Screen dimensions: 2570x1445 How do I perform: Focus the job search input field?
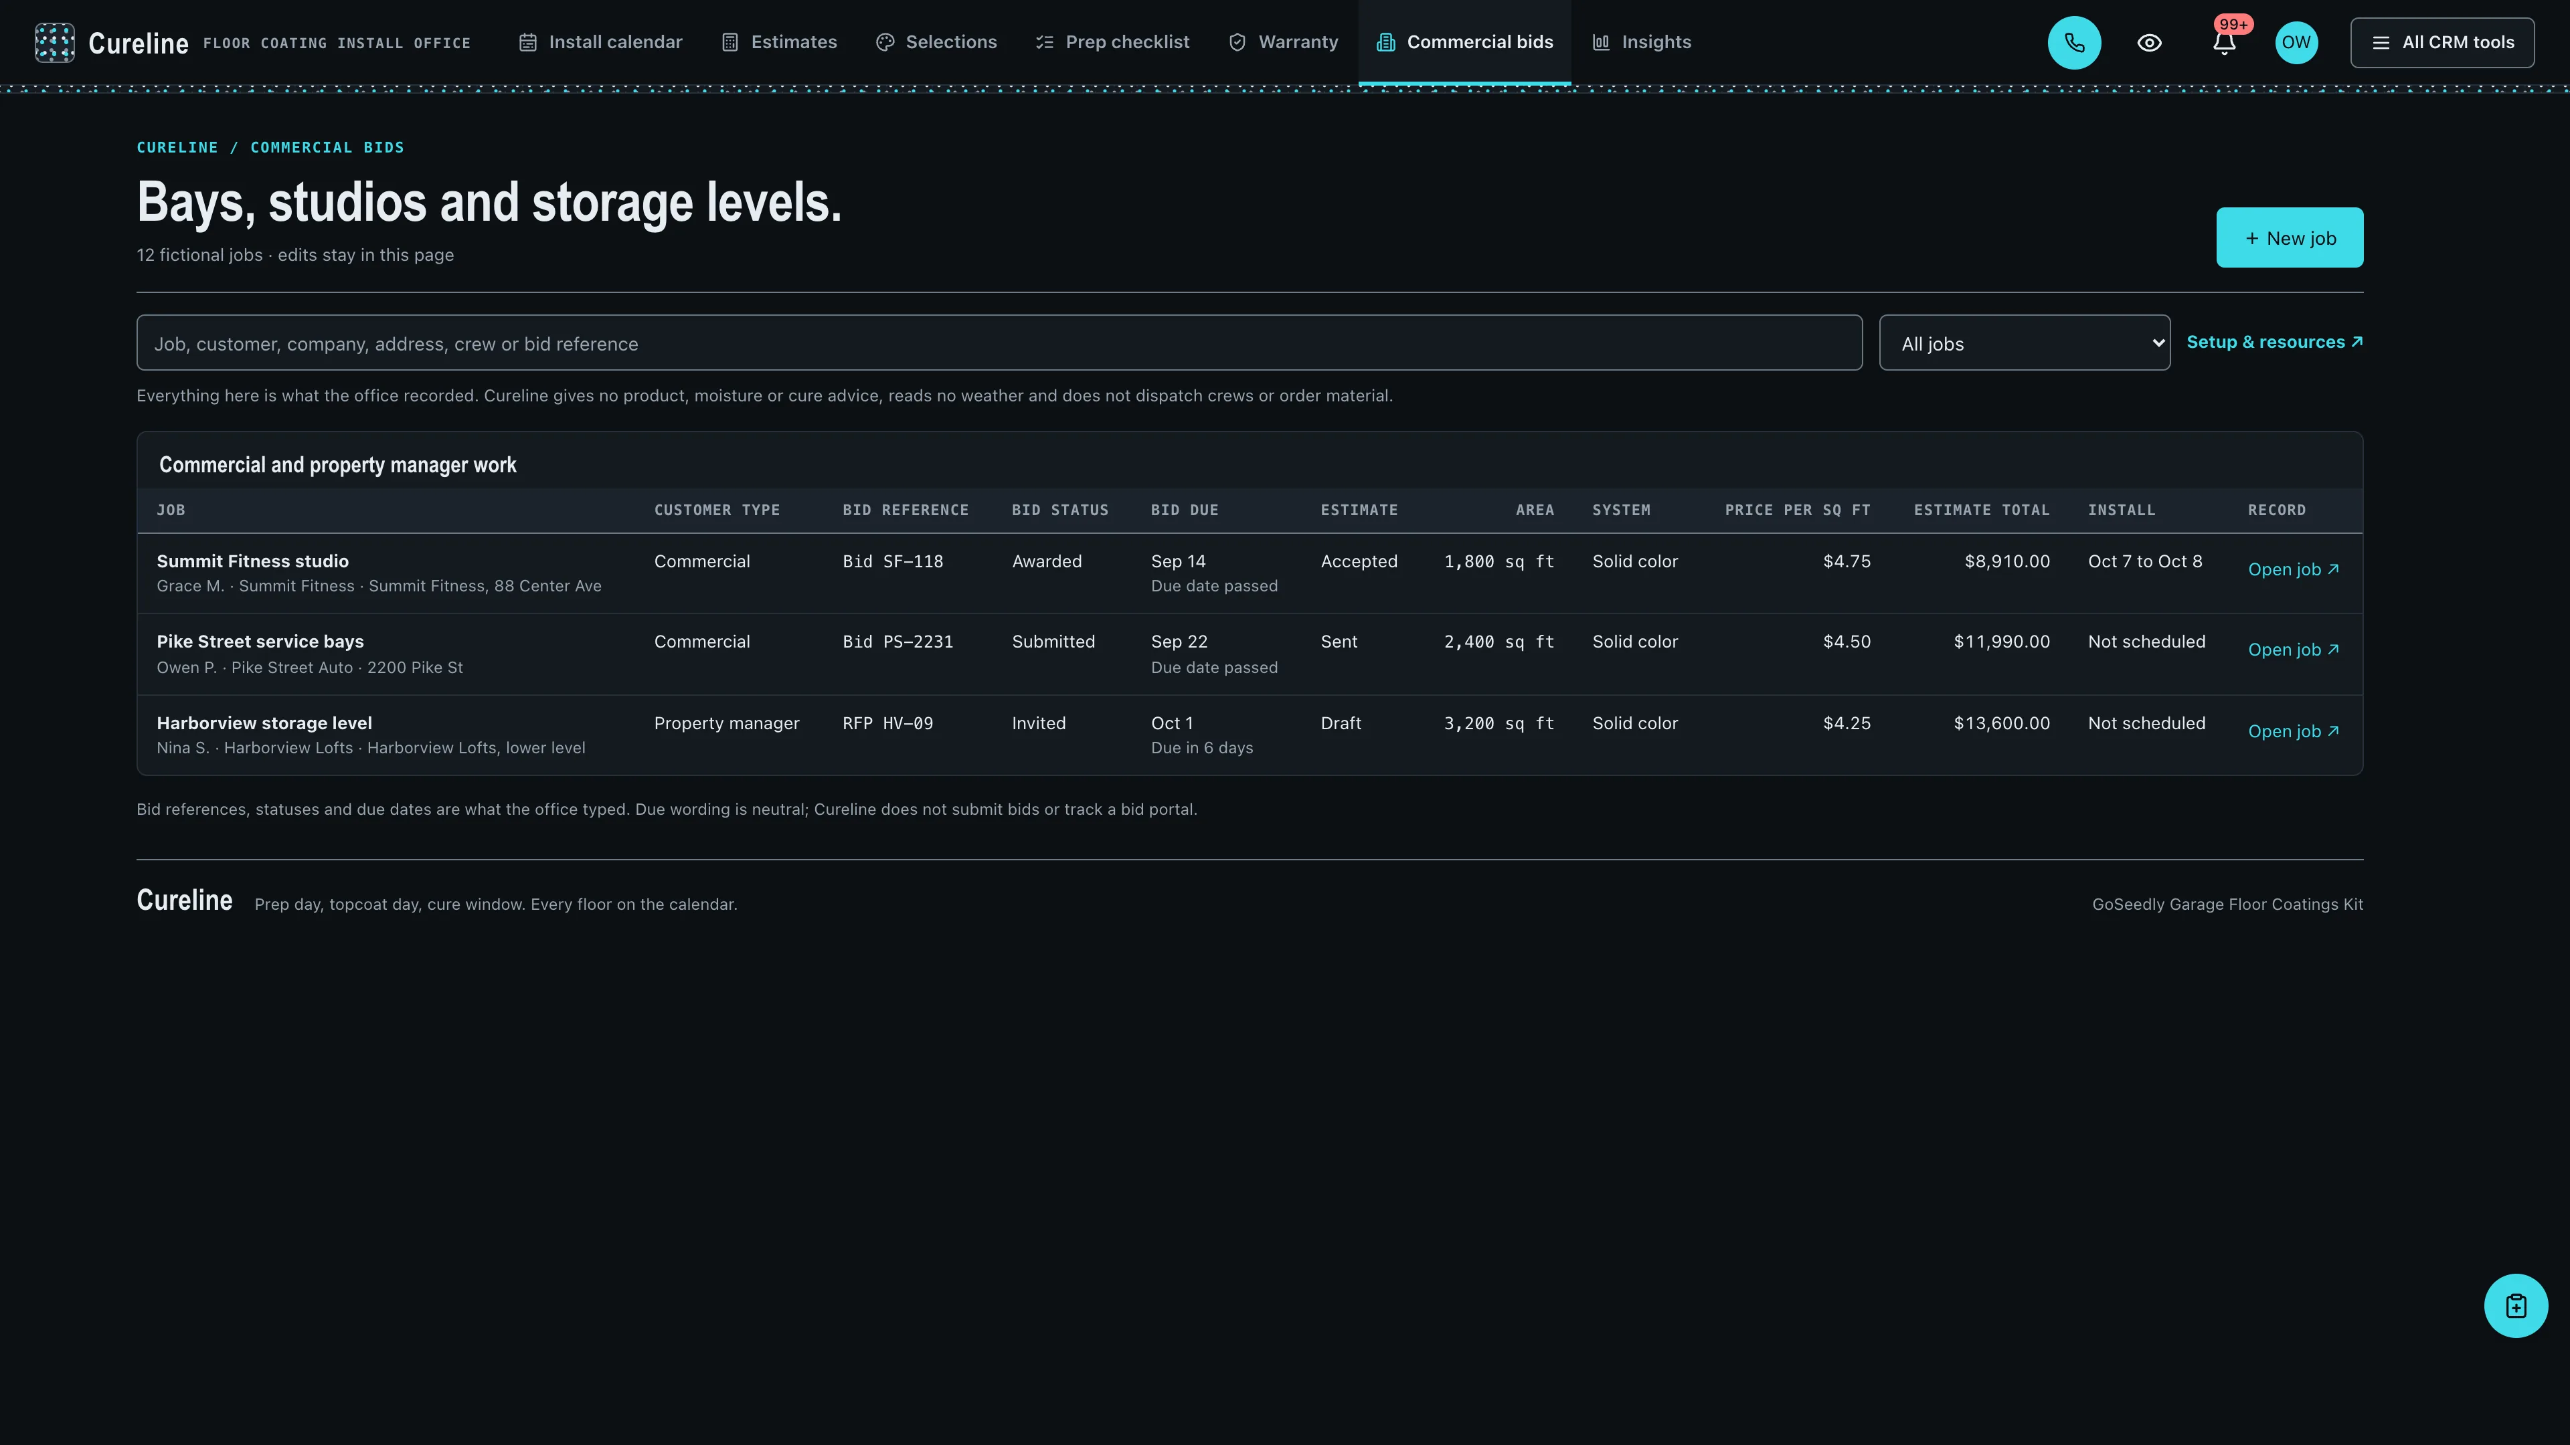pos(999,343)
